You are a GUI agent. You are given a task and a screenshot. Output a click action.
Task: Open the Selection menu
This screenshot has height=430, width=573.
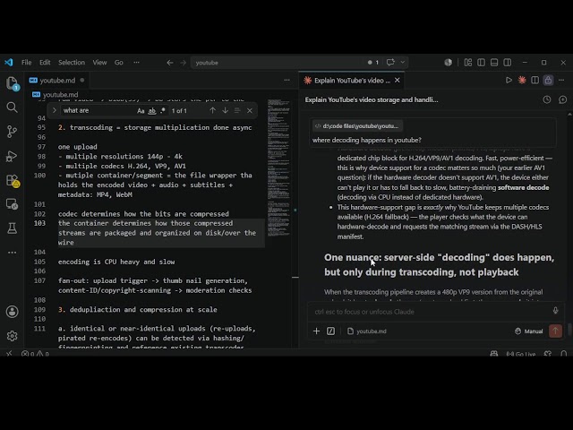[72, 63]
